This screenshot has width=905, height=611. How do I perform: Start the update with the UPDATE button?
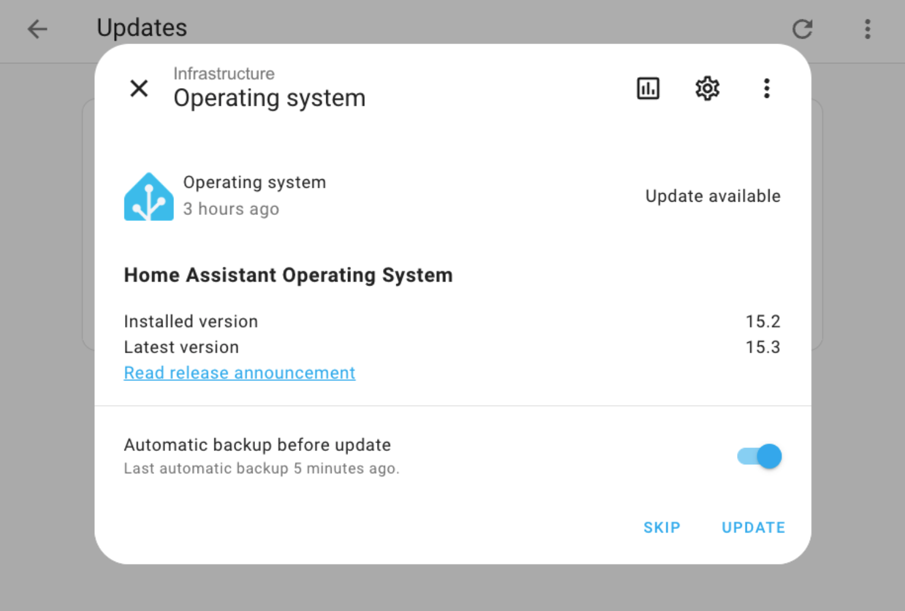pos(753,527)
